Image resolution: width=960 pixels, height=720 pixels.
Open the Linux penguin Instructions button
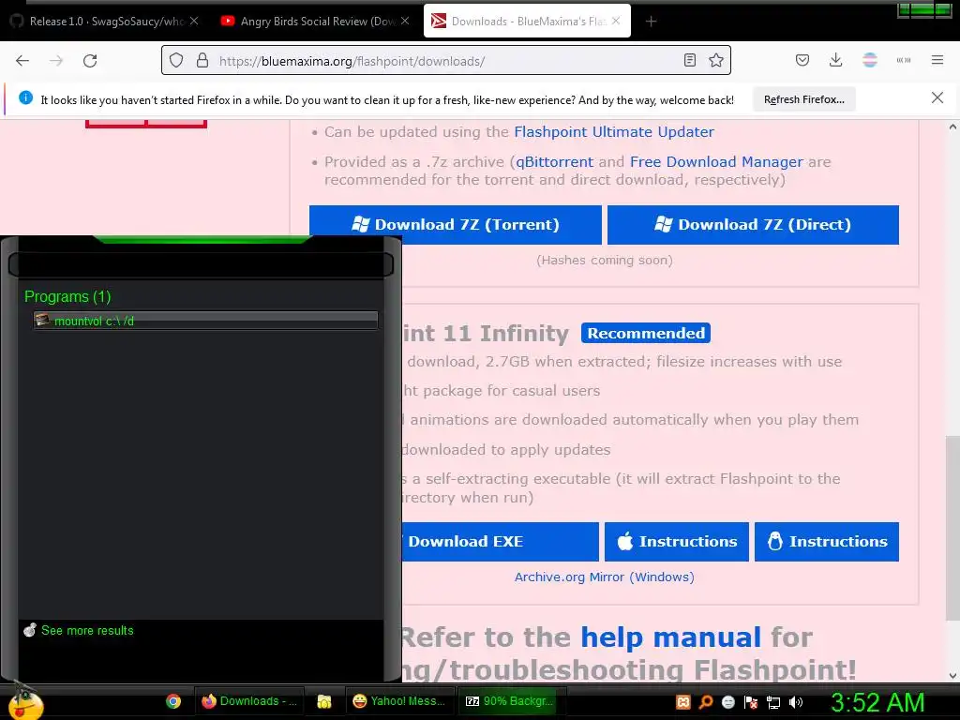[827, 541]
